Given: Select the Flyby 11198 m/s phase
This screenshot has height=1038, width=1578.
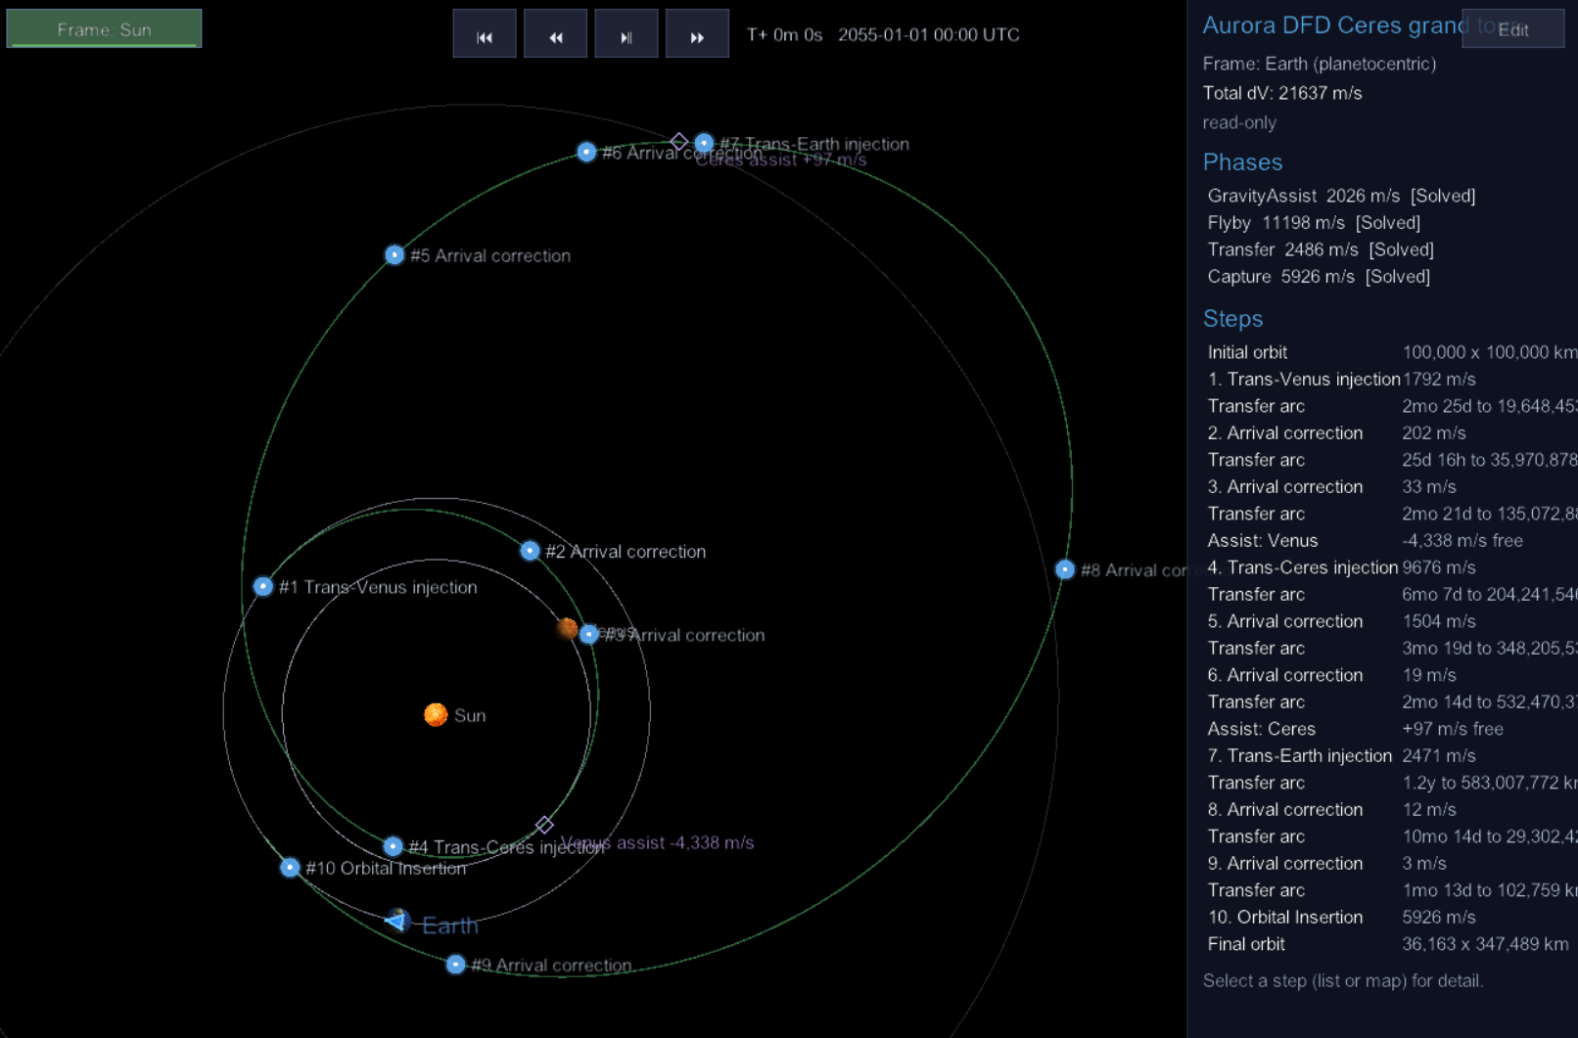Looking at the screenshot, I should (1314, 223).
